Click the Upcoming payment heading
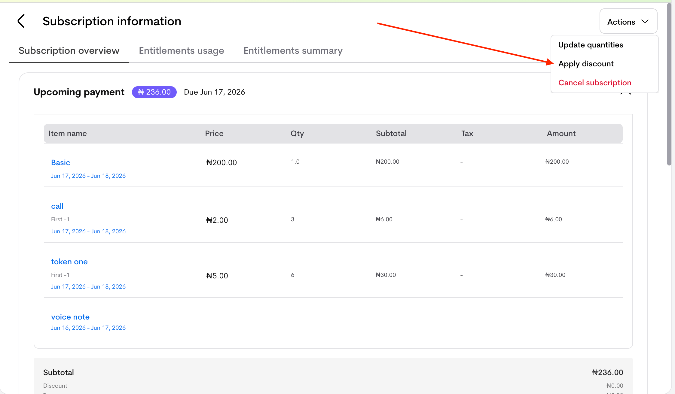Viewport: 675px width, 394px height. tap(79, 92)
